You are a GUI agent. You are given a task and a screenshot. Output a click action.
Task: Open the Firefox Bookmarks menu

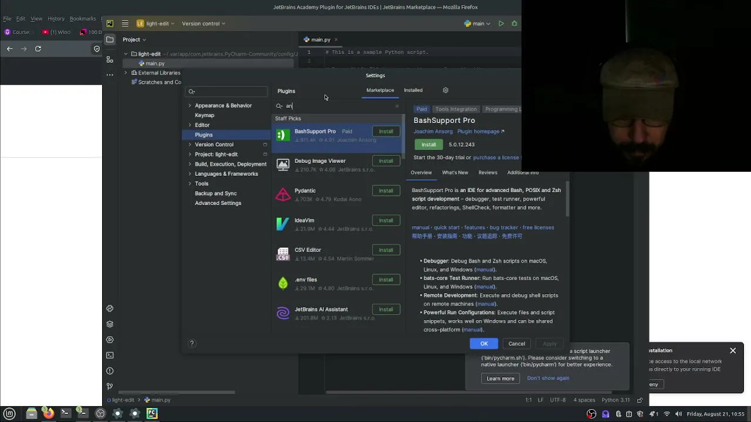point(83,19)
